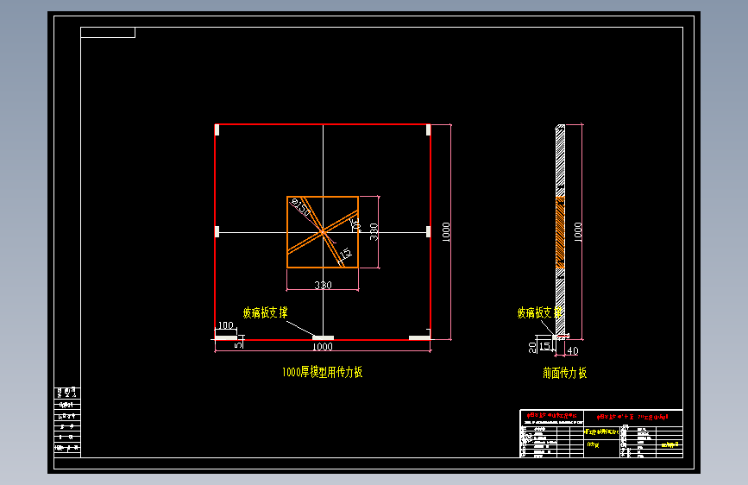Select the "玻璃板支撑" label beside the side view
Screen dimensions: 748x485
pos(539,312)
